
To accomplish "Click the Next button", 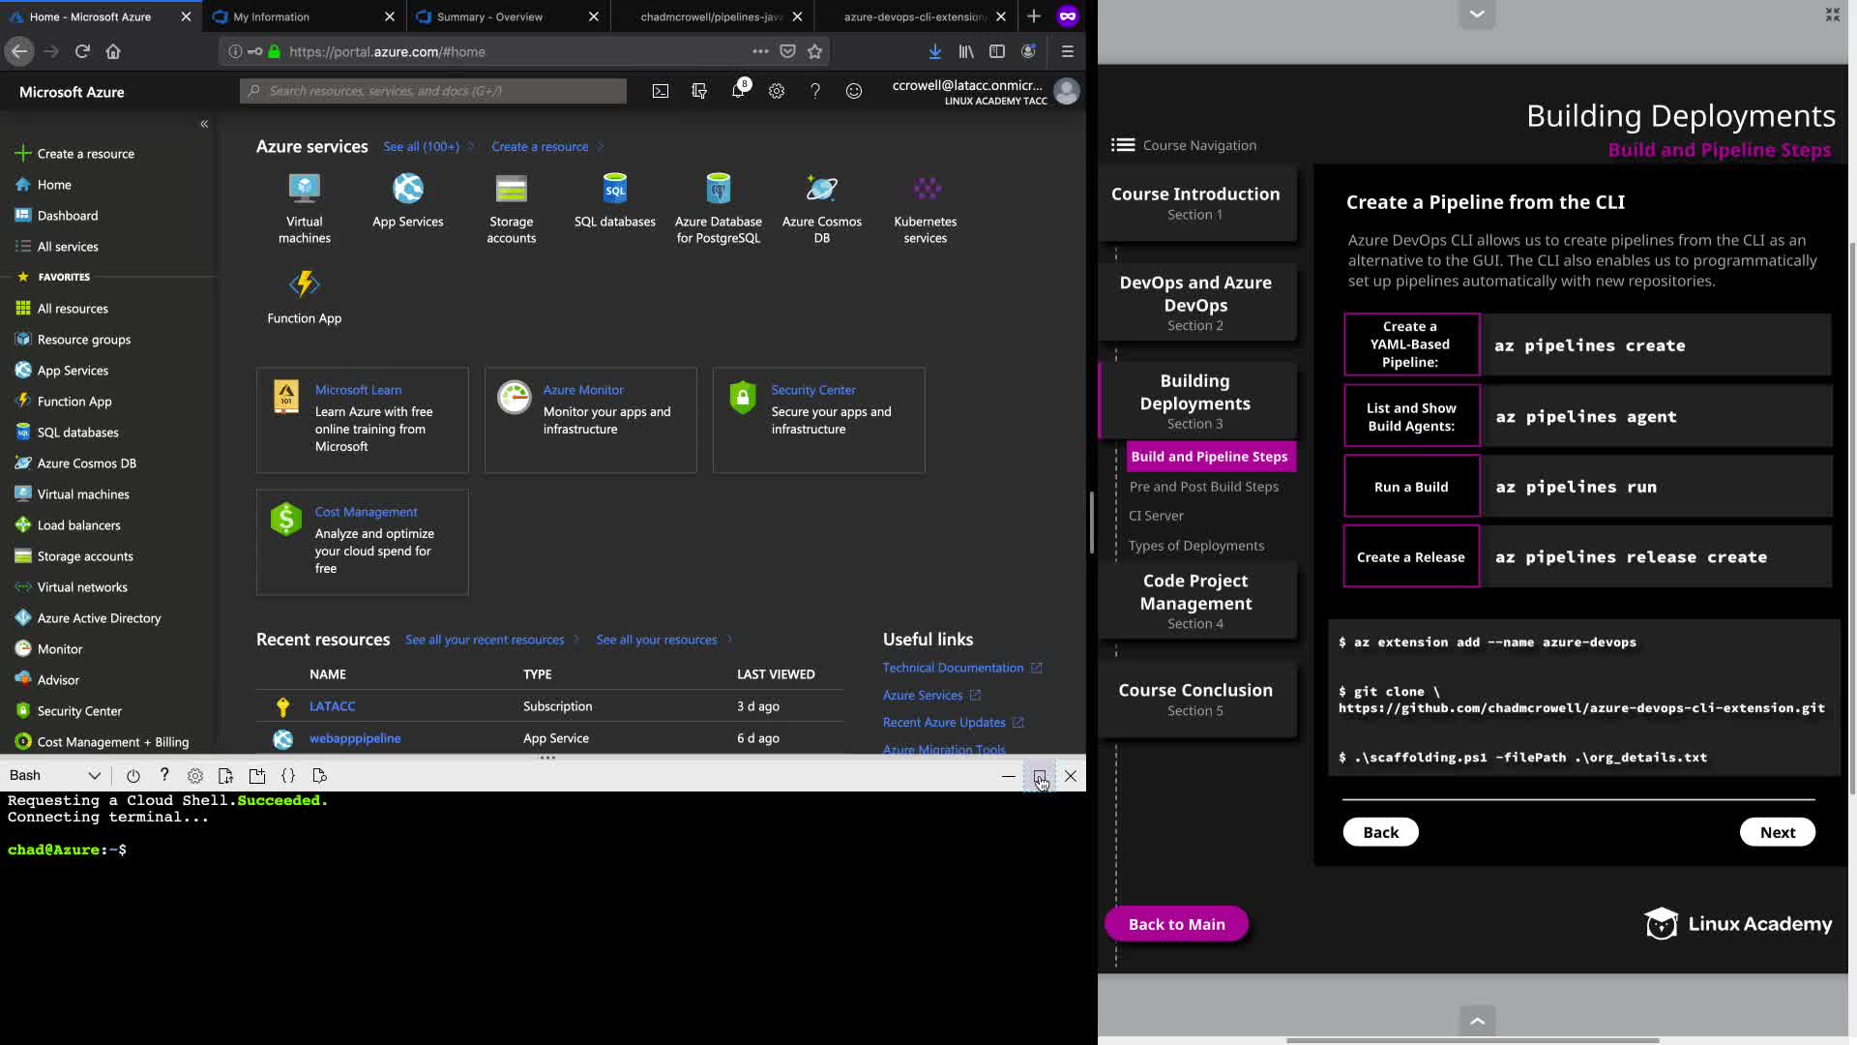I will click(x=1777, y=832).
